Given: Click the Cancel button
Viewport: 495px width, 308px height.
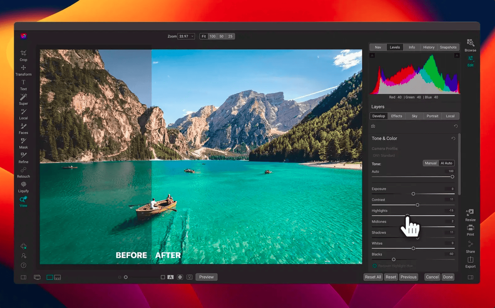Looking at the screenshot, I should tap(432, 277).
